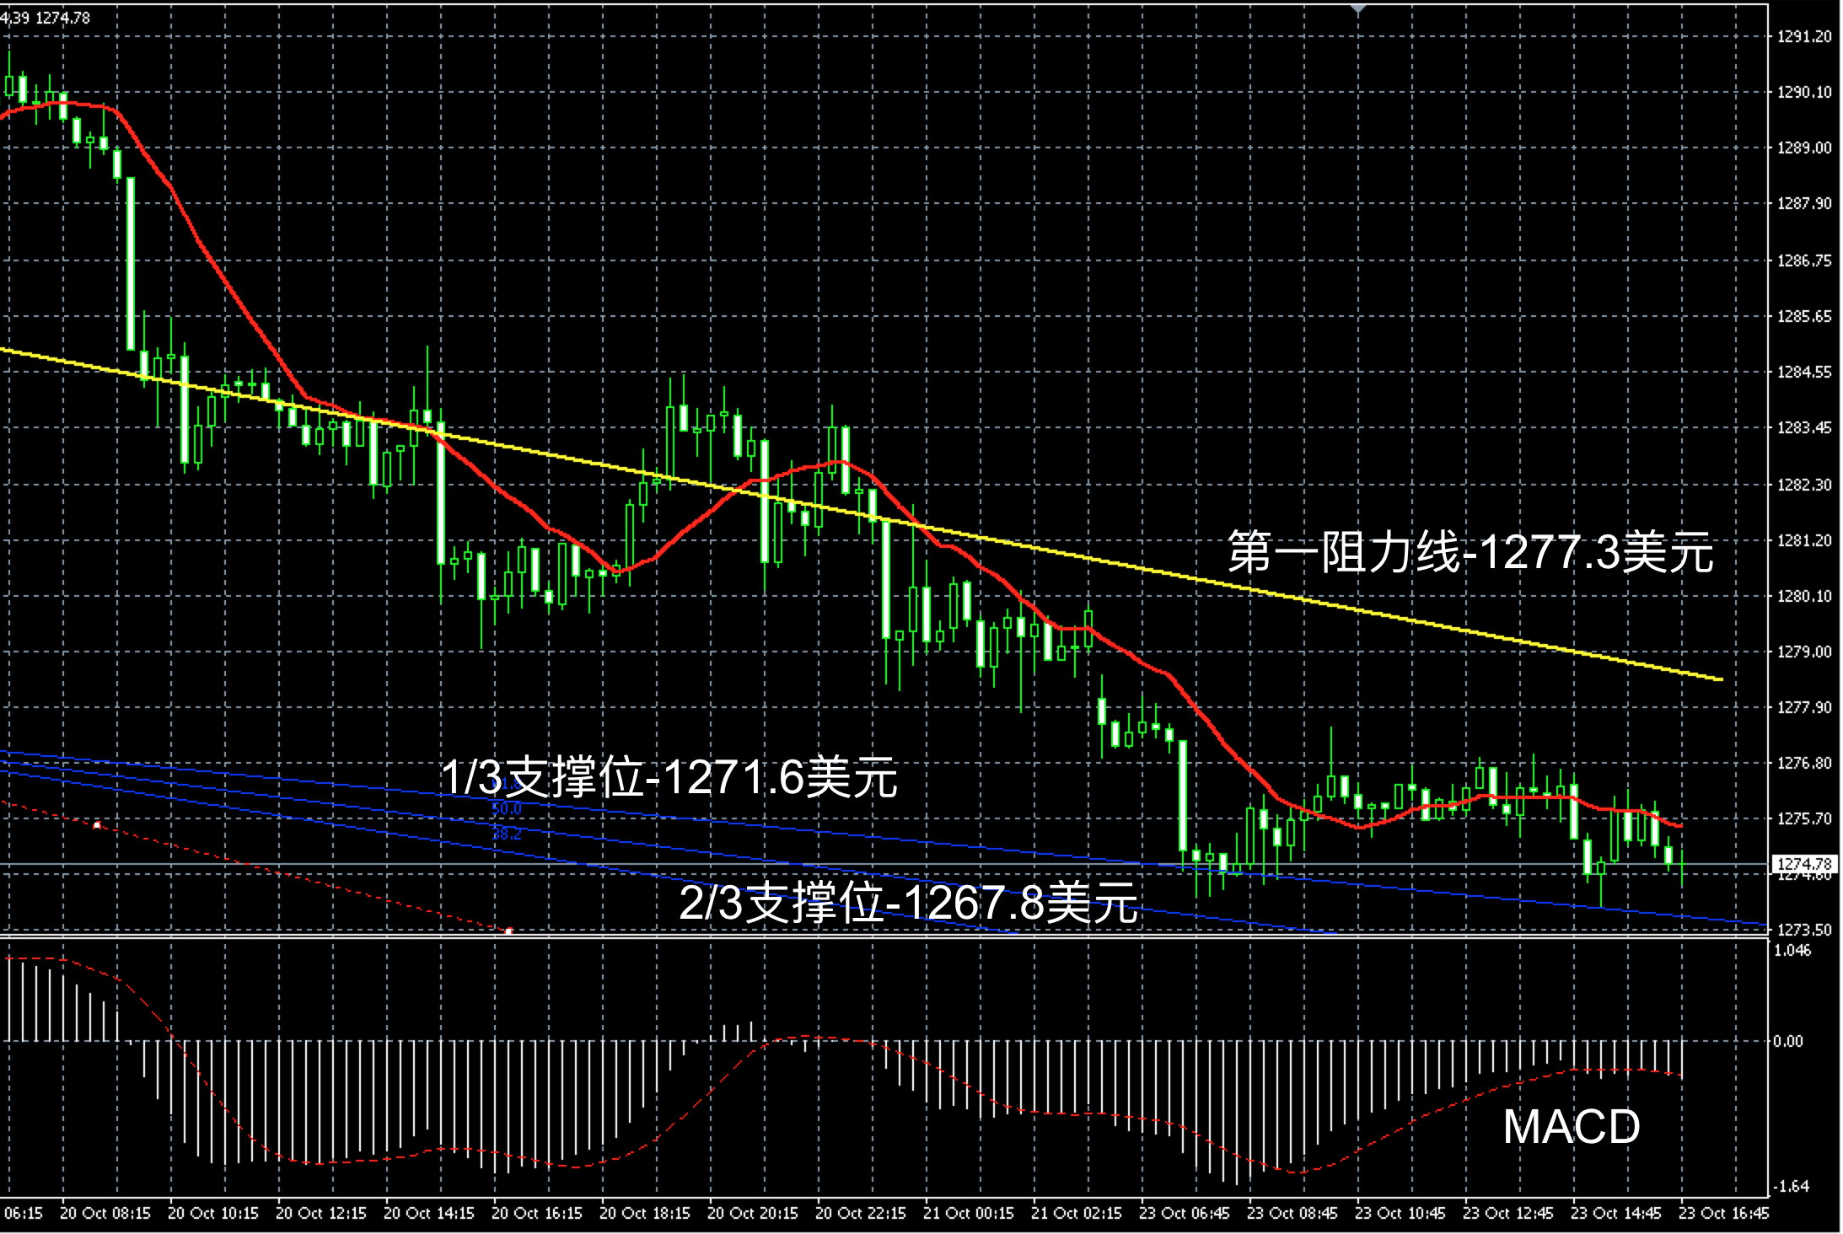Click the divider between chart and MACD window

(843, 936)
